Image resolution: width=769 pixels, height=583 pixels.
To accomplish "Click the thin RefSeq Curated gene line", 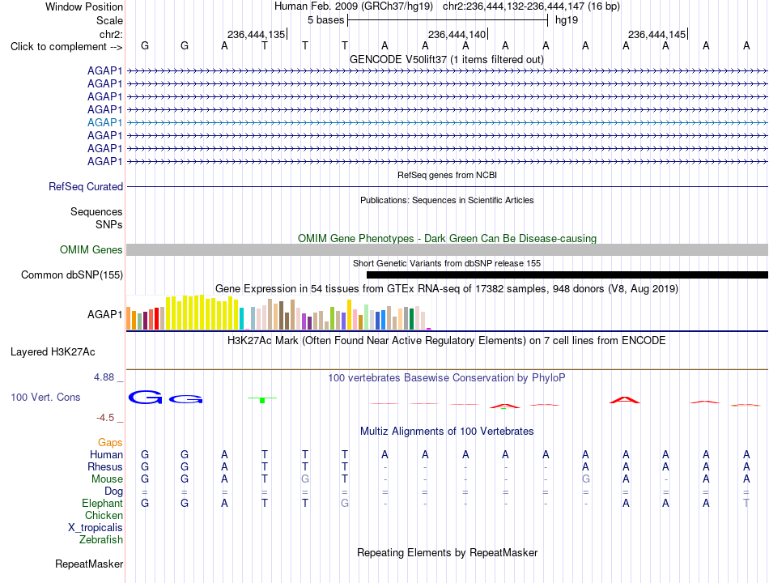I will 447,186.
